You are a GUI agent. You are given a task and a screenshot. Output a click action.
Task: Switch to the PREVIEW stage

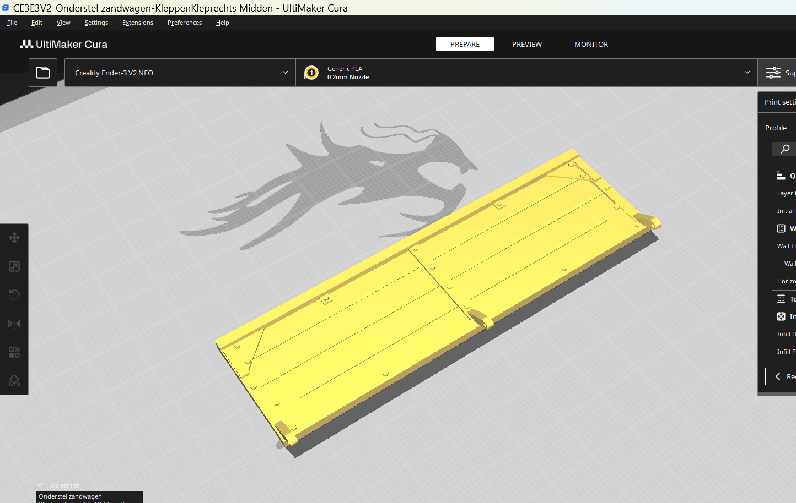(x=527, y=44)
